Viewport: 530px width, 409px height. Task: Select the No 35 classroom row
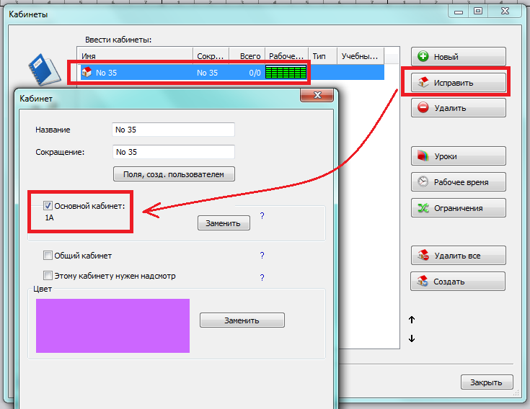coord(232,73)
